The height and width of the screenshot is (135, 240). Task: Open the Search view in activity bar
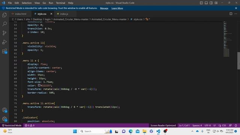click(x=4, y=24)
